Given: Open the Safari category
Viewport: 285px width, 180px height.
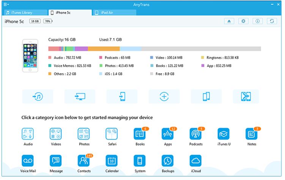Looking at the screenshot, I should pos(112,134).
